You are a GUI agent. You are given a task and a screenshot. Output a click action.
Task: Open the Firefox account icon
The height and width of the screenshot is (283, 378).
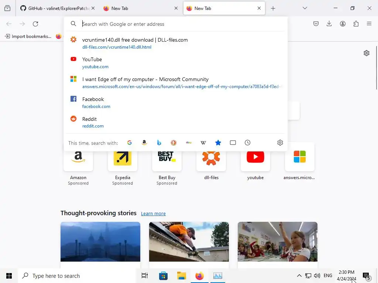click(343, 24)
